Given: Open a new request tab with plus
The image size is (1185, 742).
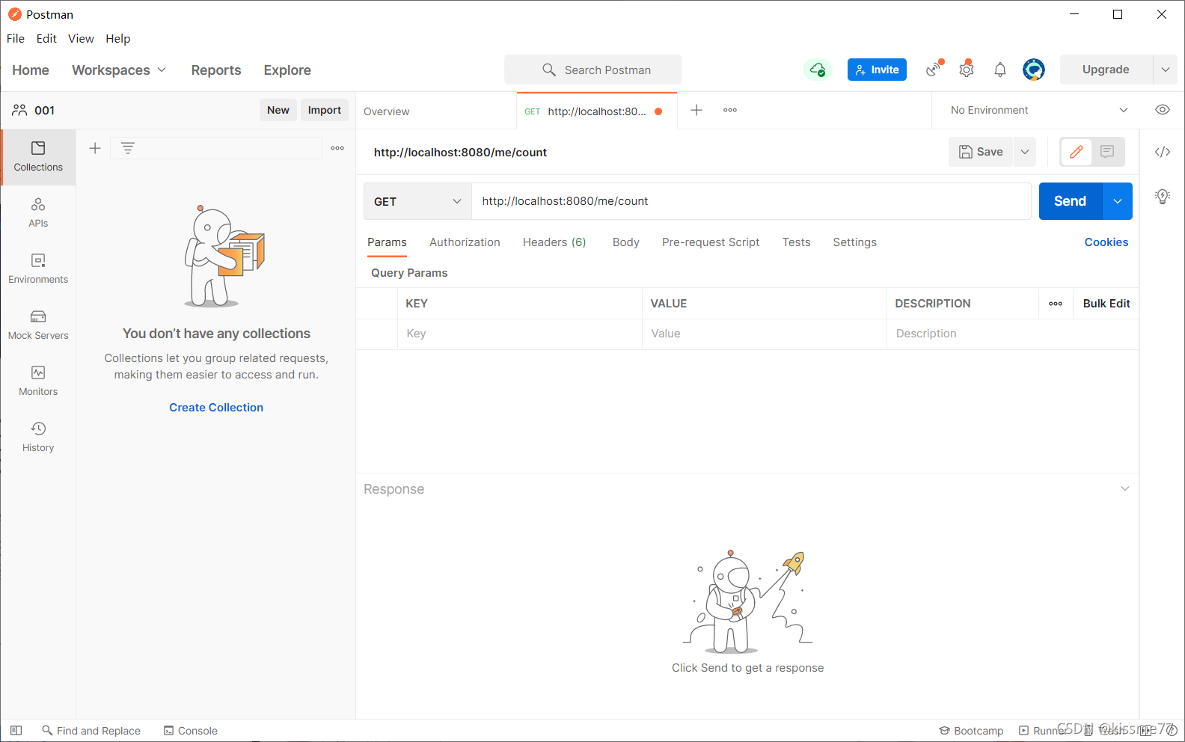Looking at the screenshot, I should coord(696,110).
